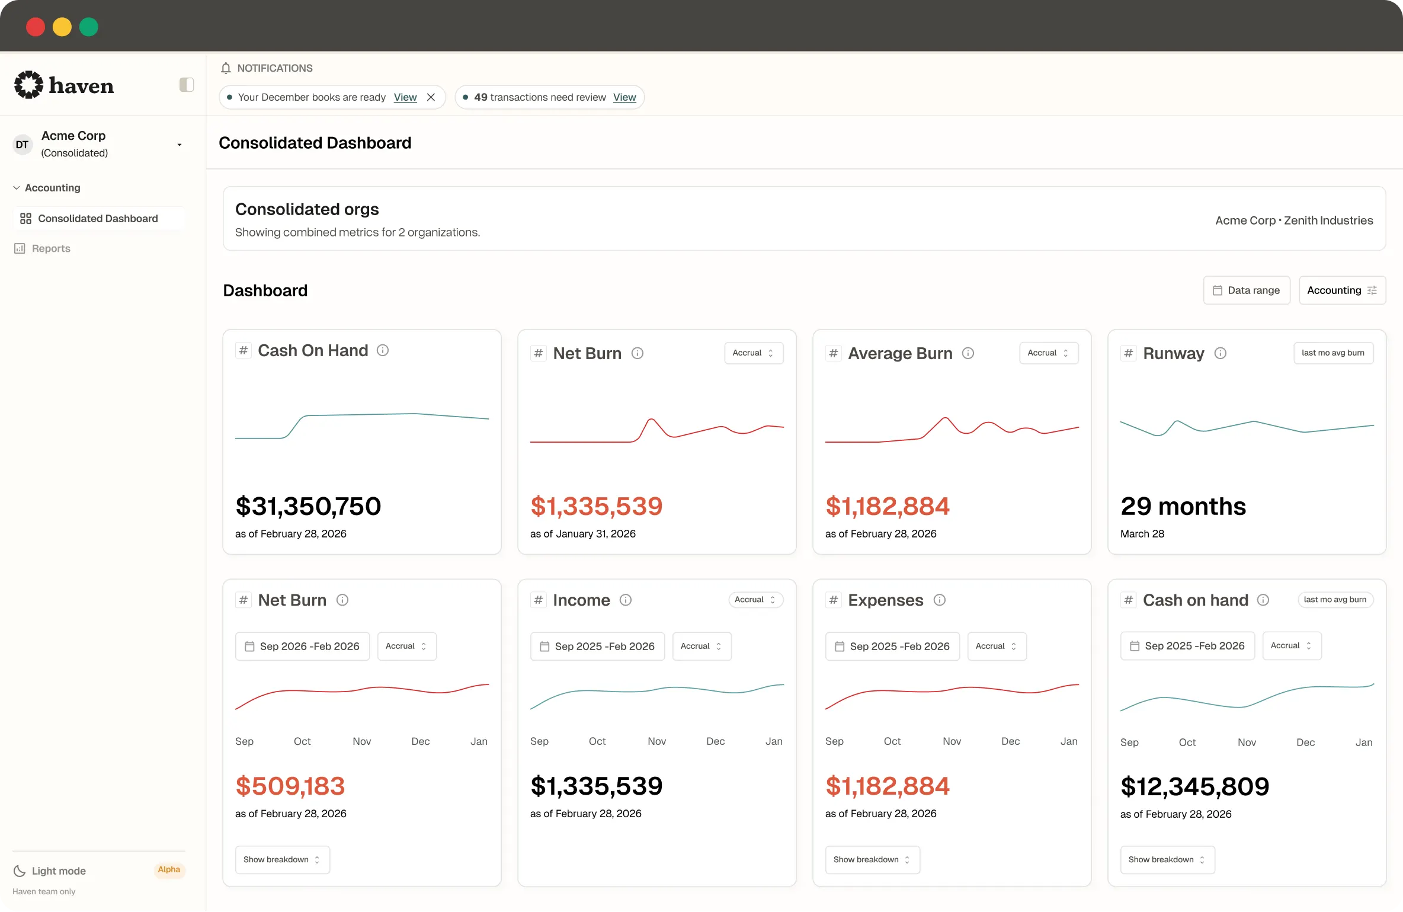The image size is (1403, 912).
Task: Click hash icon on Income card
Action: [x=538, y=600]
